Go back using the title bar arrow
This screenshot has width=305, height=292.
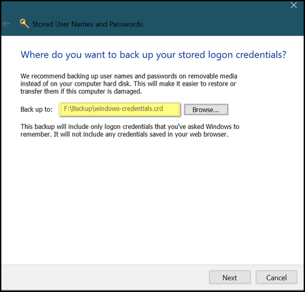click(x=6, y=23)
